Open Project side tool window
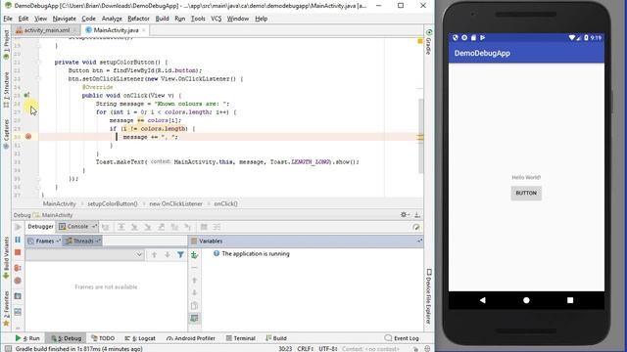 tap(6, 44)
